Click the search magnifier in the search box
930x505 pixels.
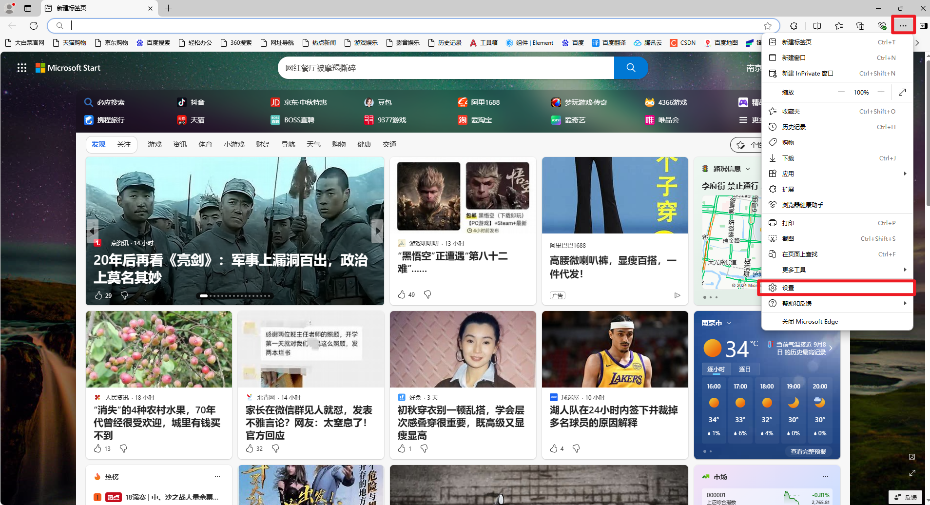click(631, 68)
